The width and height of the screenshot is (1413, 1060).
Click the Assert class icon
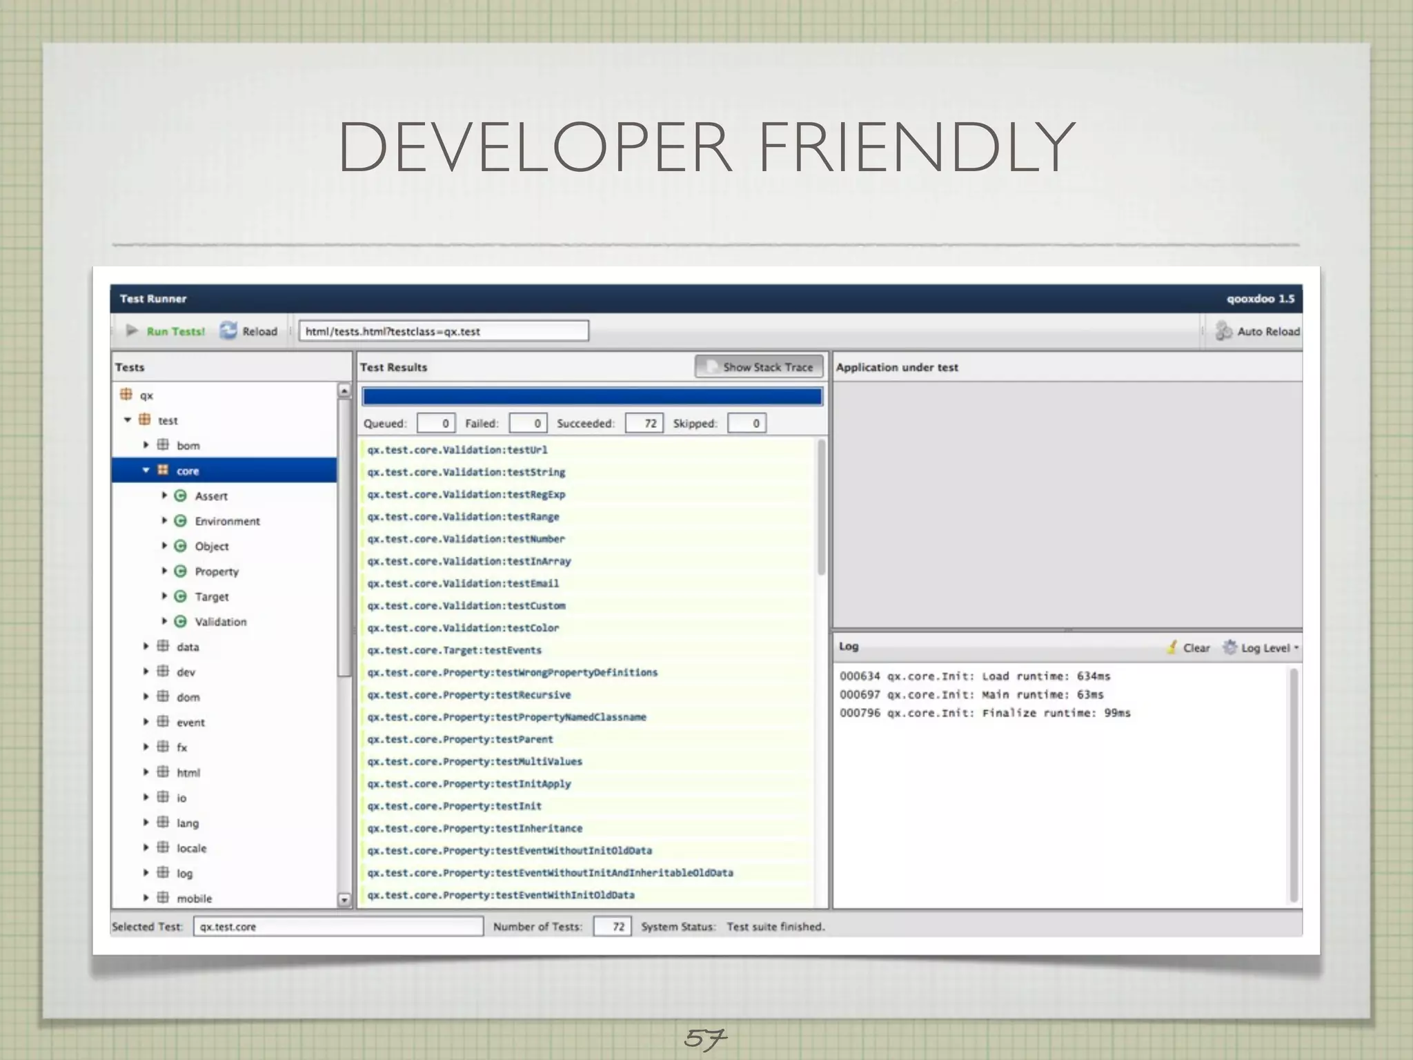pos(181,495)
